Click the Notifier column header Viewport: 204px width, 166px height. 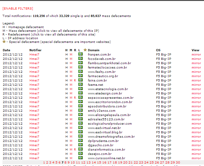[x=35, y=50]
